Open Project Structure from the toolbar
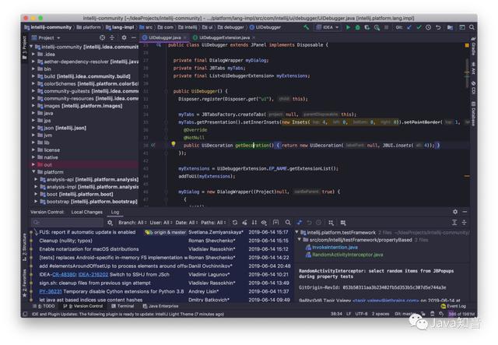The height and width of the screenshot is (345, 498). pos(450,27)
